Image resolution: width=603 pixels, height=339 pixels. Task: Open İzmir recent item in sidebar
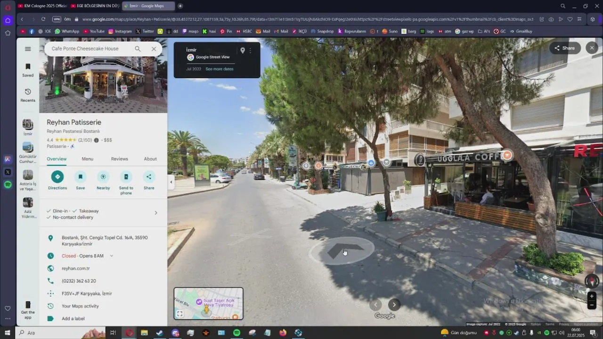point(28,128)
